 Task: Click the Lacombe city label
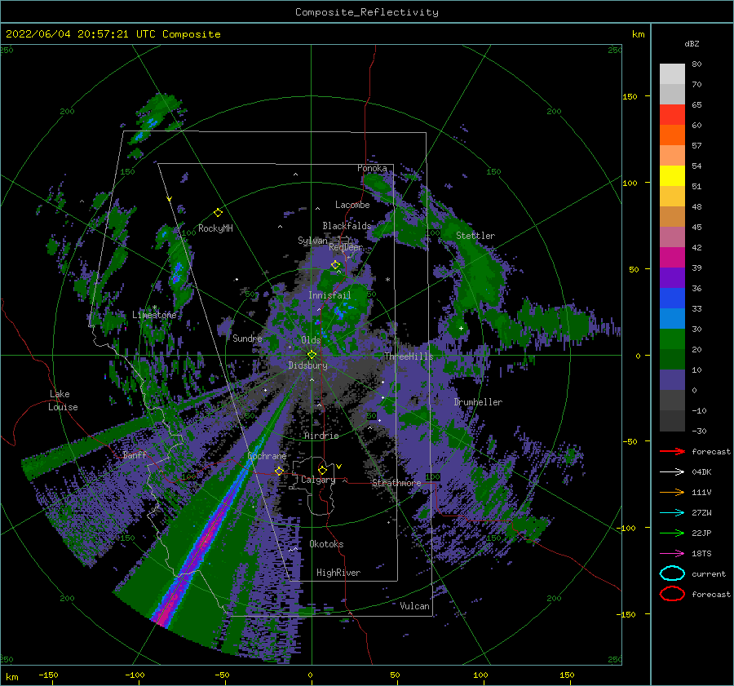point(352,205)
